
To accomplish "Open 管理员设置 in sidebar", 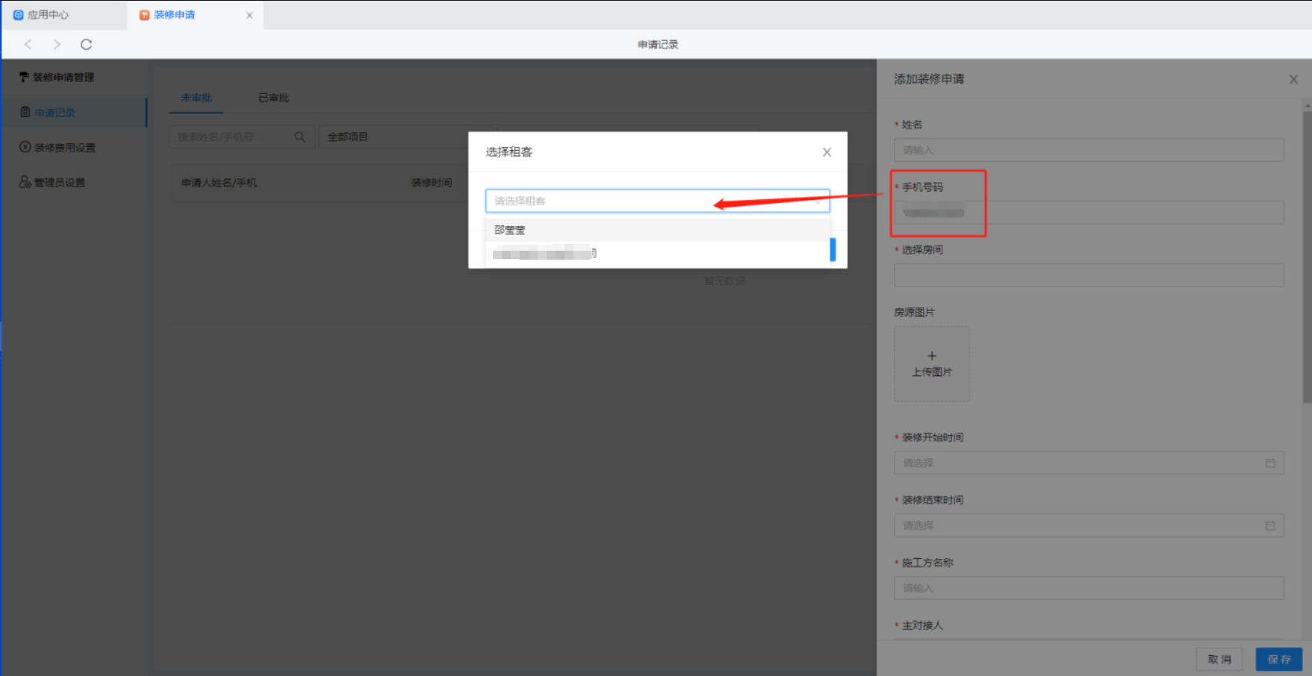I will pyautogui.click(x=60, y=183).
